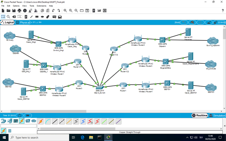The width and height of the screenshot is (226, 141).
Task: Click the Paste icon in toolbar
Action: pos(48,11)
